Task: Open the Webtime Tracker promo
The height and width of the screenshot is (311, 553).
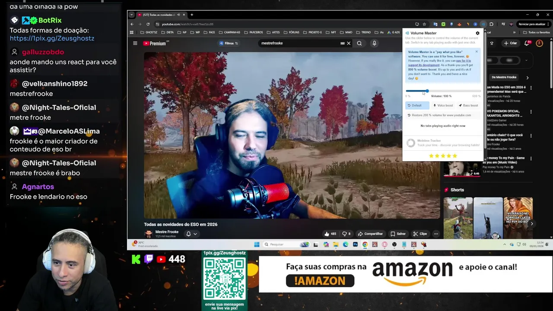Action: [x=443, y=143]
